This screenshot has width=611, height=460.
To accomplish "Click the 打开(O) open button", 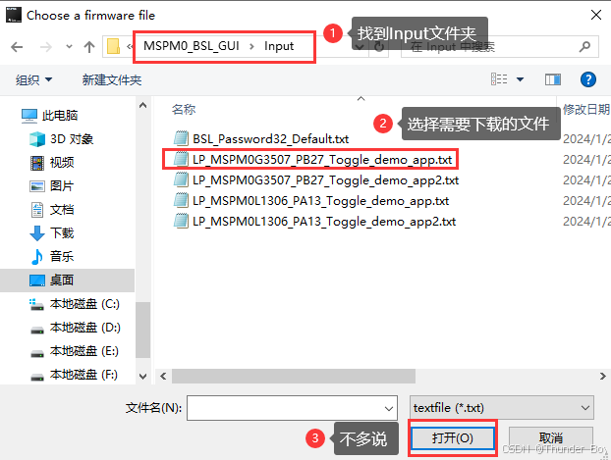I will coord(453,438).
